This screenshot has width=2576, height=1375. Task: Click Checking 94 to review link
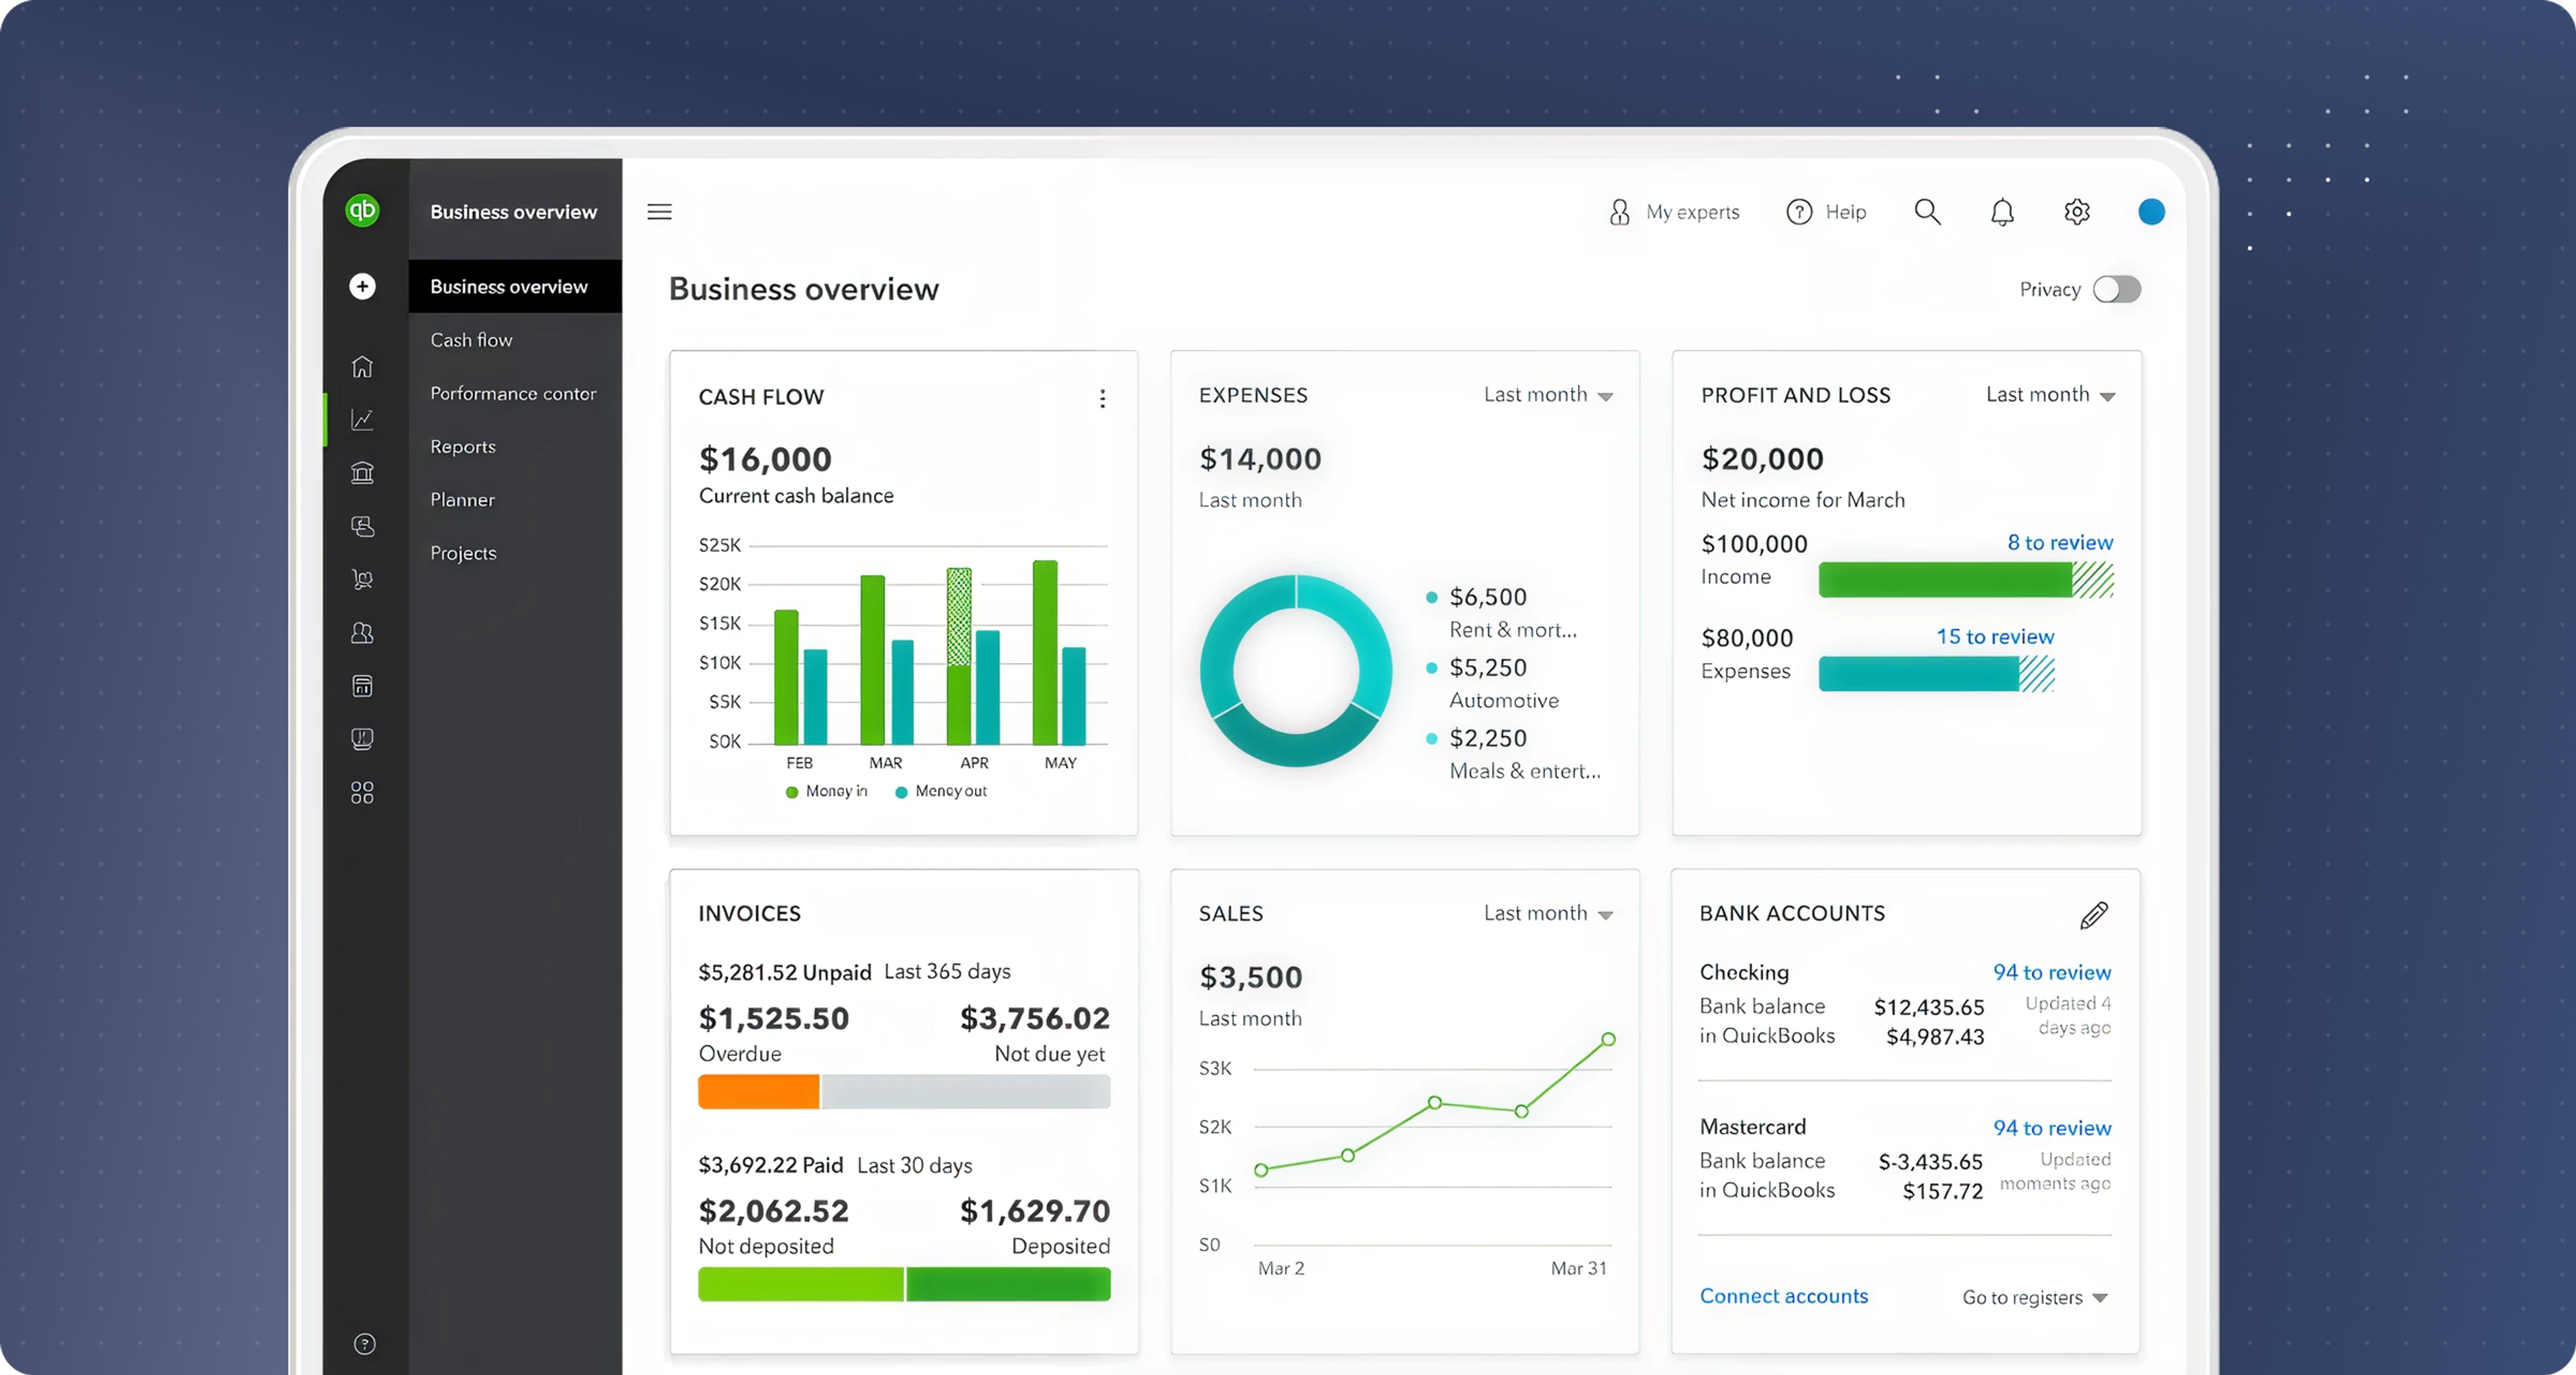[x=2052, y=972]
